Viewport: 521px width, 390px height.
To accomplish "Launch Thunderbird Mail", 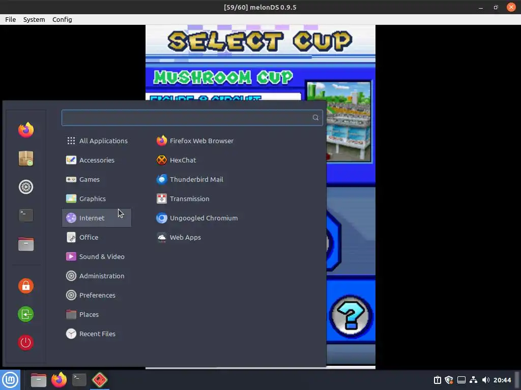I will 190,179.
